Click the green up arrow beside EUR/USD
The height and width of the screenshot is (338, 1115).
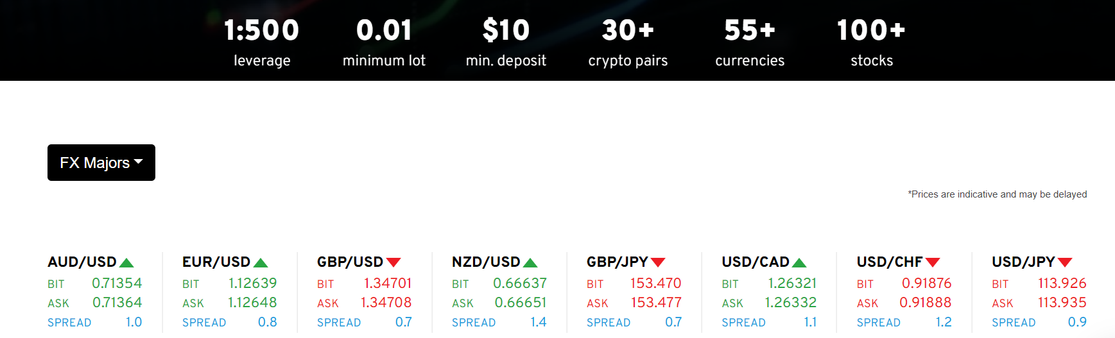261,262
